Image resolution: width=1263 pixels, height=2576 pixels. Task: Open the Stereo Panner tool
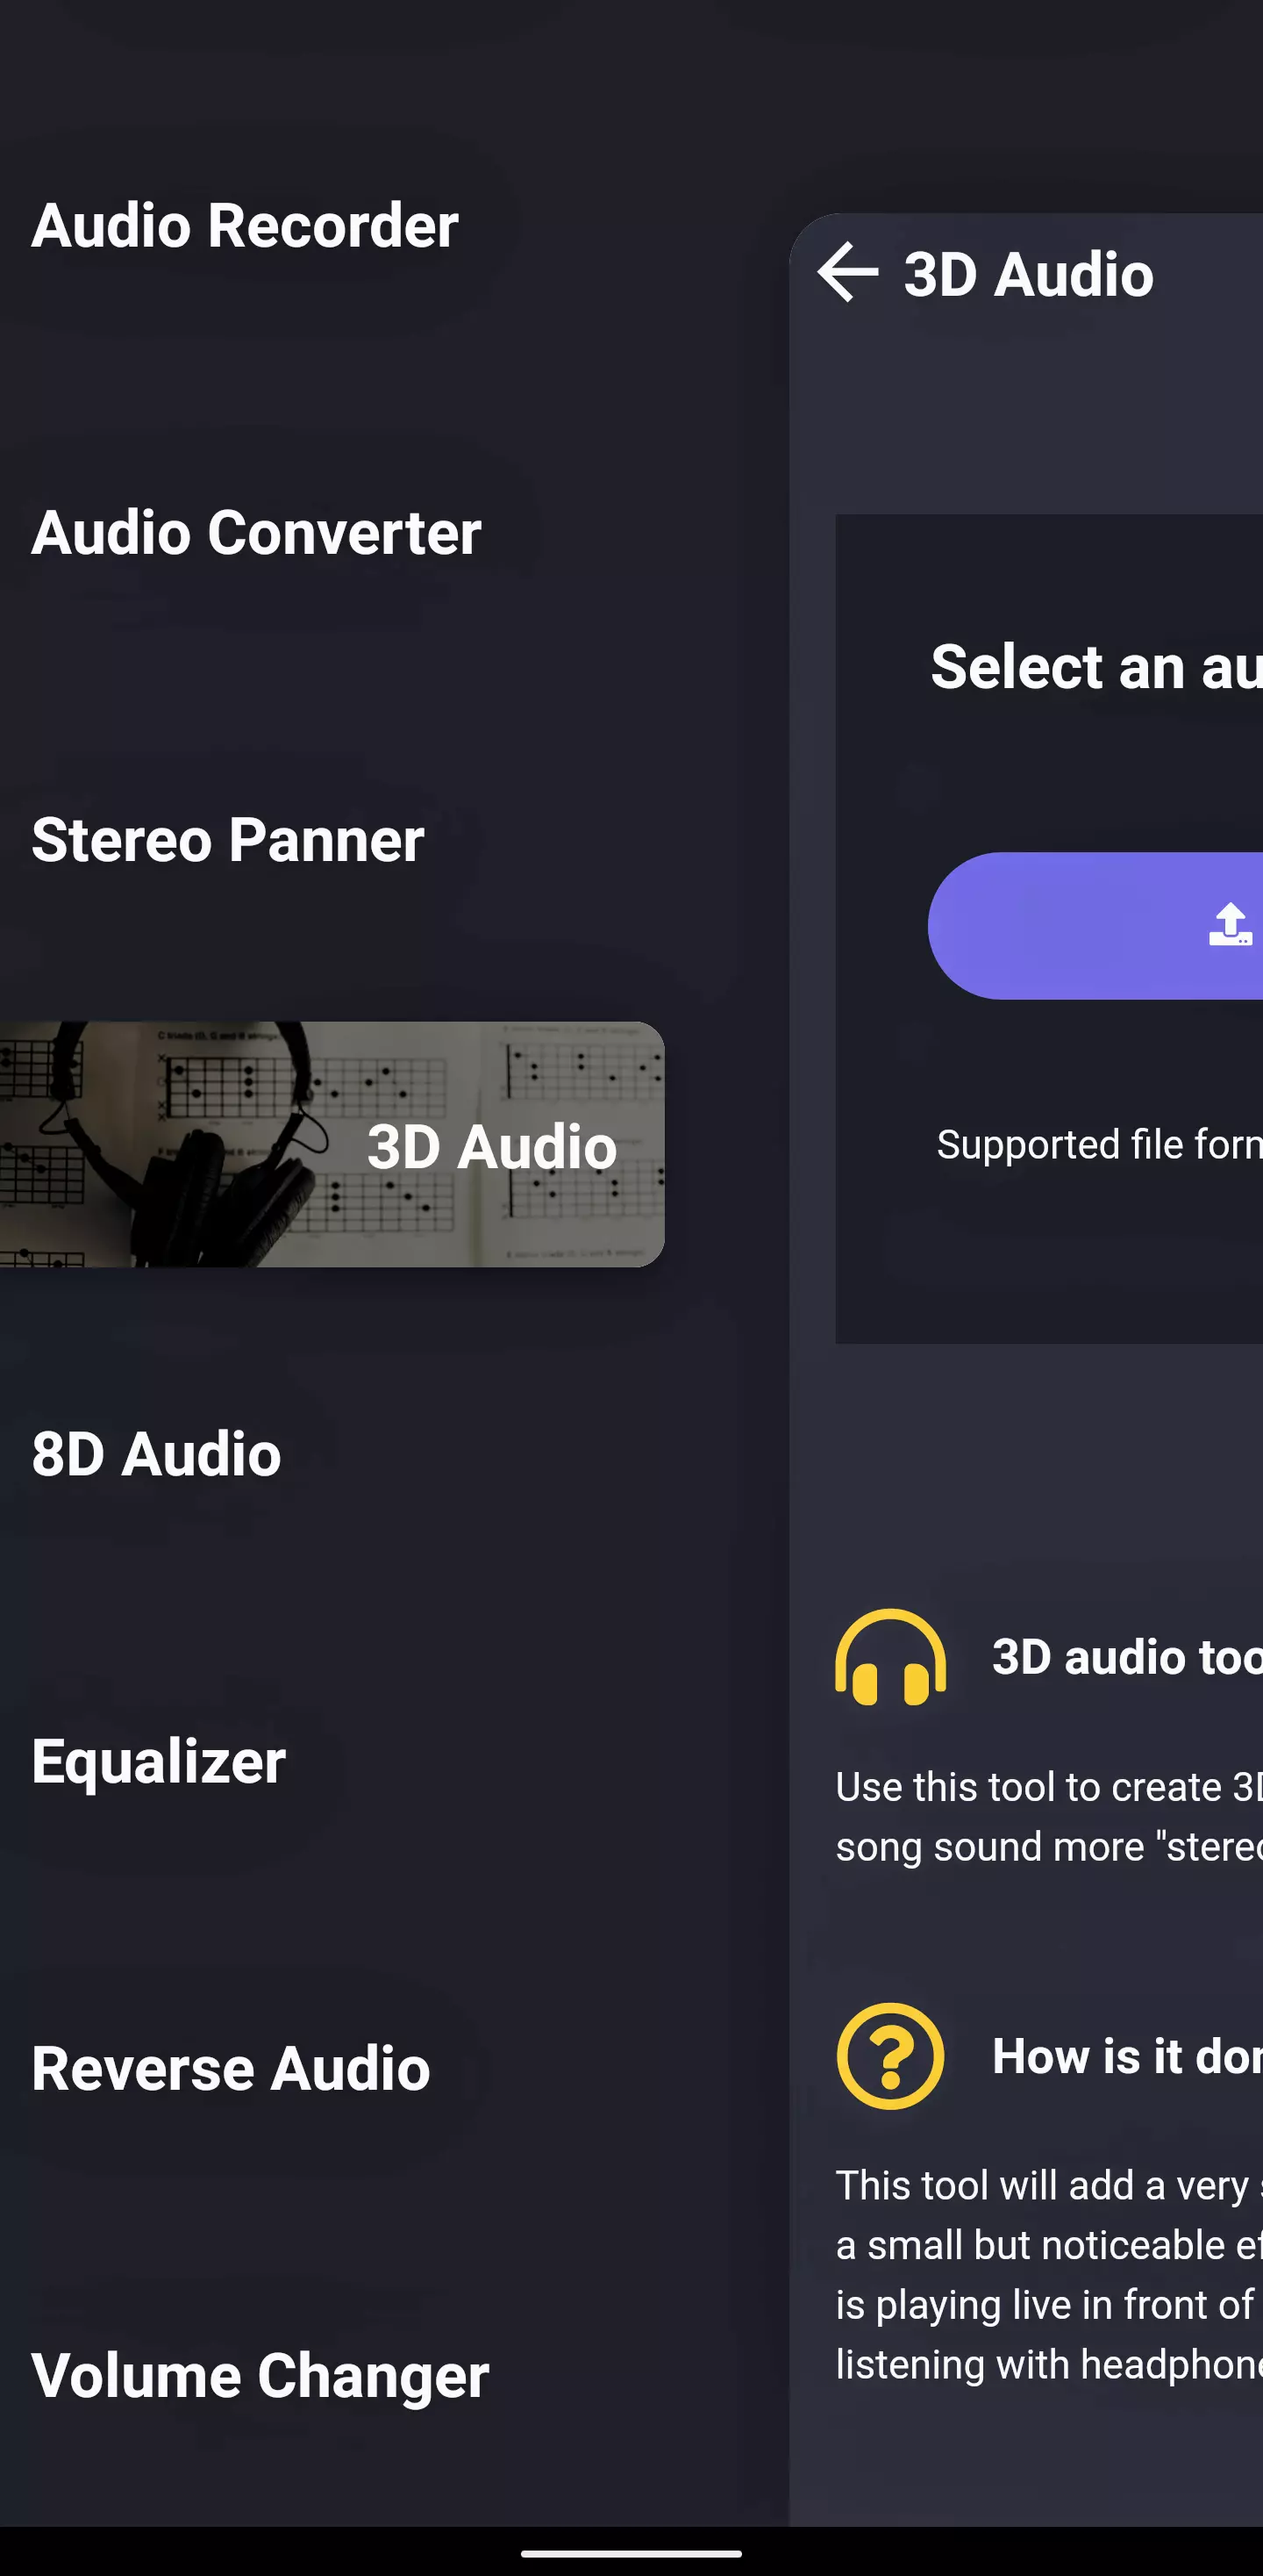(228, 839)
